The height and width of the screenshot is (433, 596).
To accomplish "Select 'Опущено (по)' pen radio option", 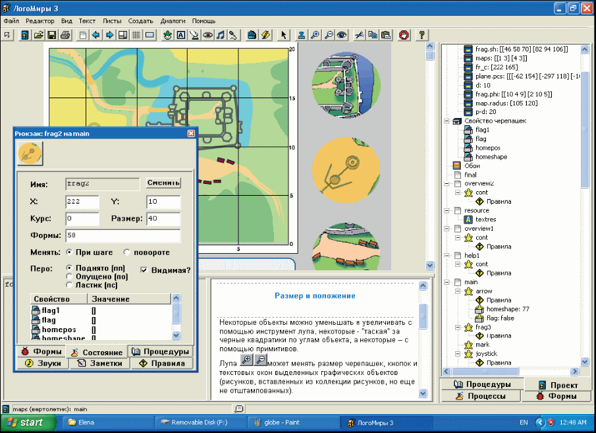I will point(70,277).
